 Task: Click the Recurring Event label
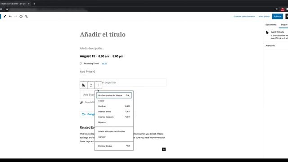[91, 63]
